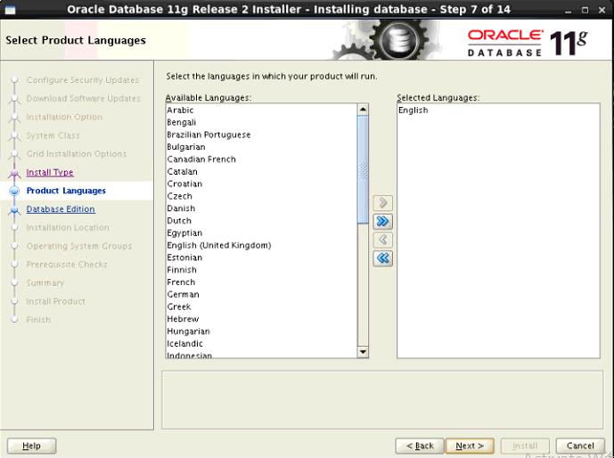Go to the Install Type step
614x458 pixels.
(x=50, y=173)
